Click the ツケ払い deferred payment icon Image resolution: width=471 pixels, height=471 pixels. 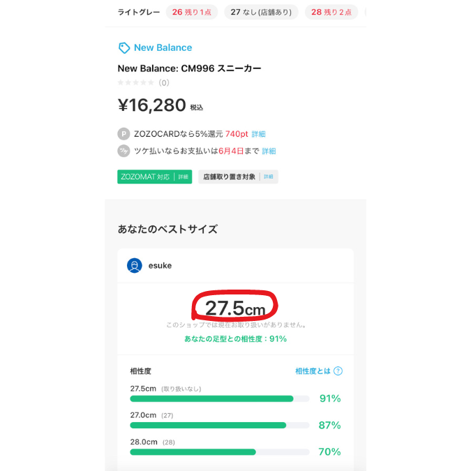[124, 151]
